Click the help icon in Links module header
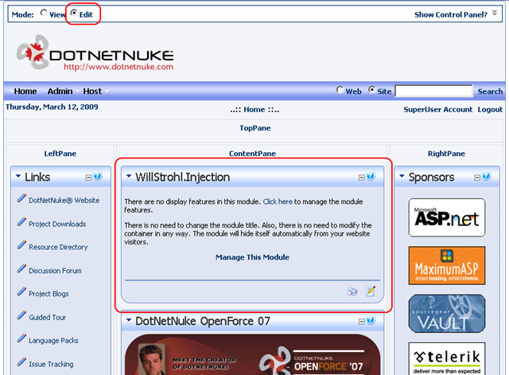Screen dimensions: 509x375 point(98,177)
